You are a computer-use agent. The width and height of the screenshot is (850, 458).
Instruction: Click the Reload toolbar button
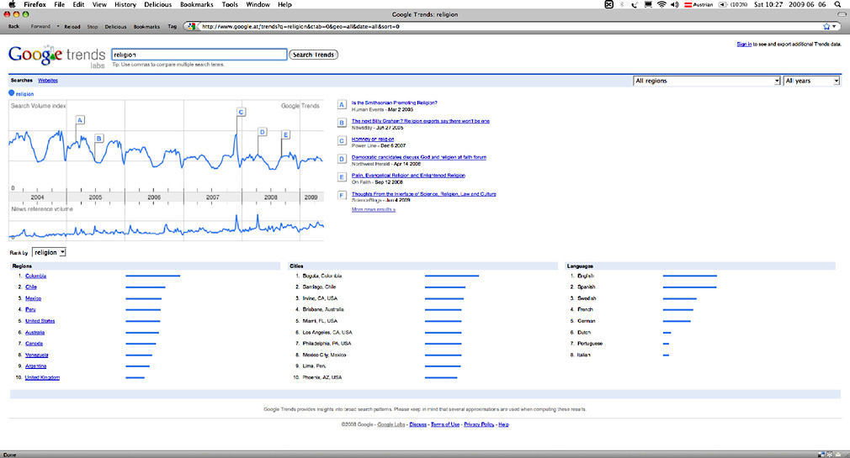(72, 26)
